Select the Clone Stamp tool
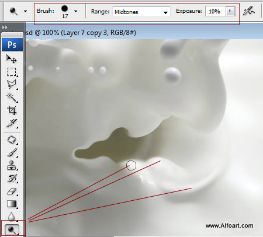The width and height of the screenshot is (263, 237). pos(12,166)
